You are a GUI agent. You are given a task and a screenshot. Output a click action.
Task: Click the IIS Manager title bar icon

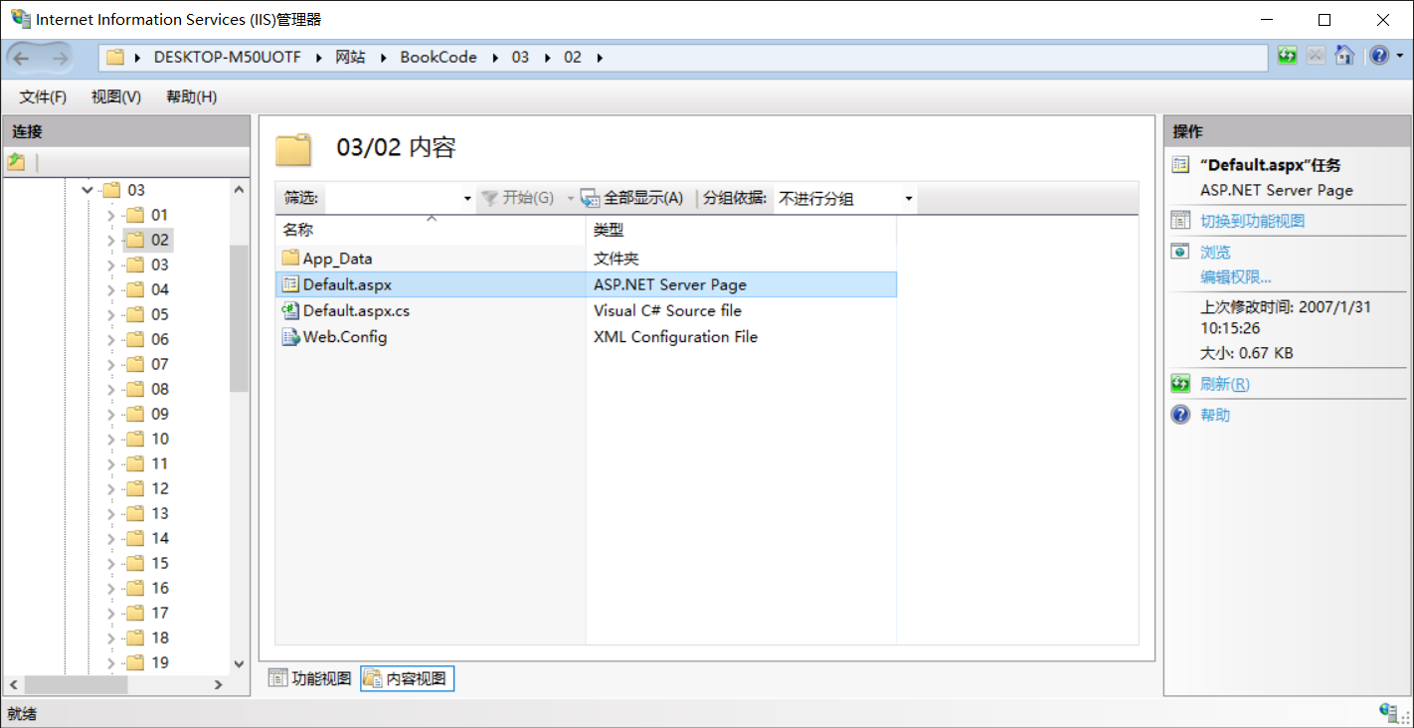click(x=20, y=19)
